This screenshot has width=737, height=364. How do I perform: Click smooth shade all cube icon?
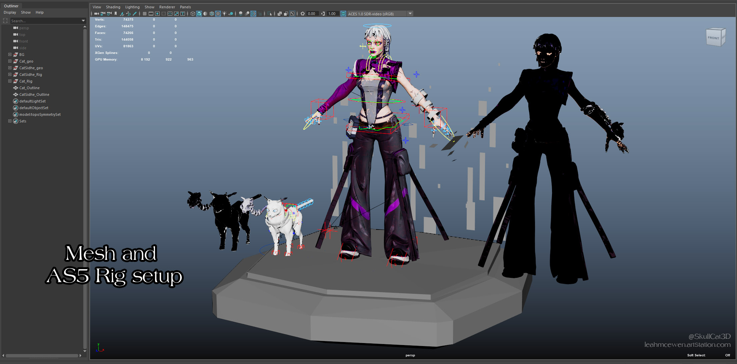(199, 14)
